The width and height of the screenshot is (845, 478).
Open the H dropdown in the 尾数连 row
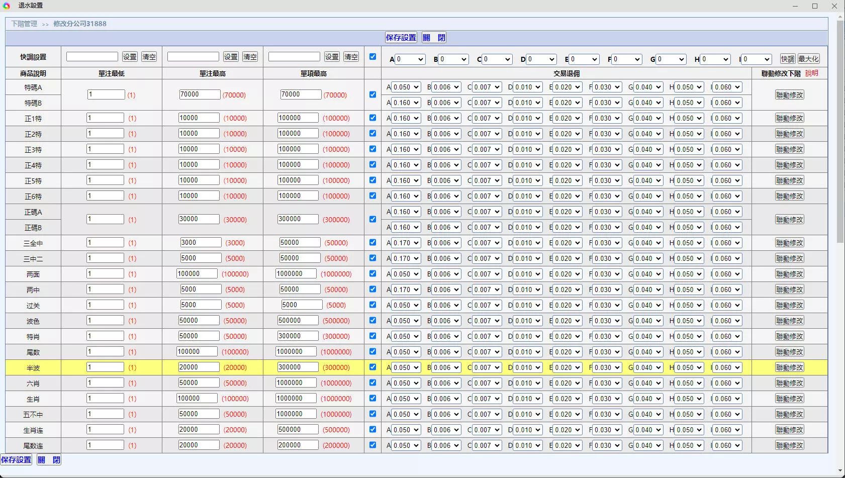point(689,446)
